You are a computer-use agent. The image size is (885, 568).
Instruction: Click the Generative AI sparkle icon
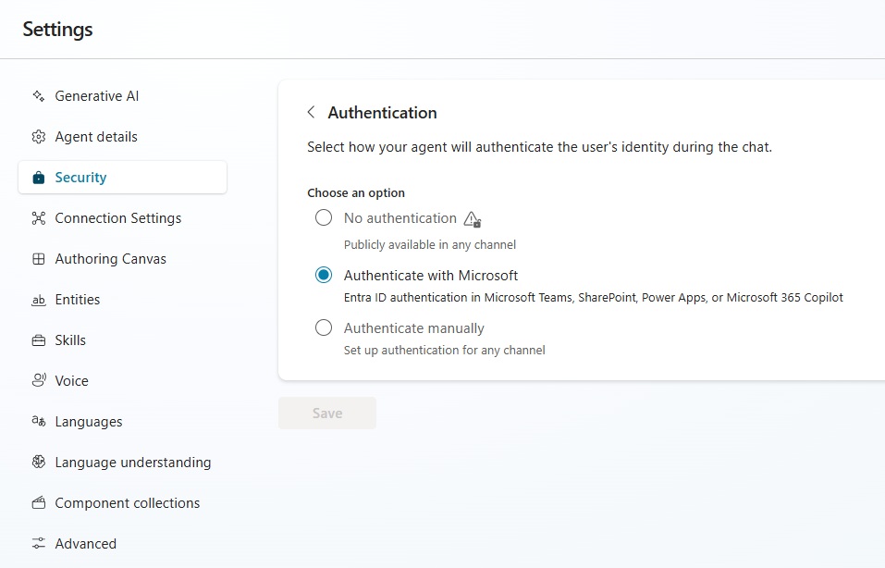[x=38, y=96]
